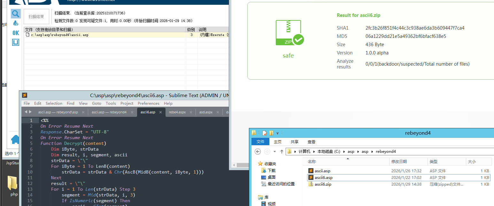Select ascii6.zip in the file list
Image resolution: width=494 pixels, height=206 pixels.
click(323, 184)
